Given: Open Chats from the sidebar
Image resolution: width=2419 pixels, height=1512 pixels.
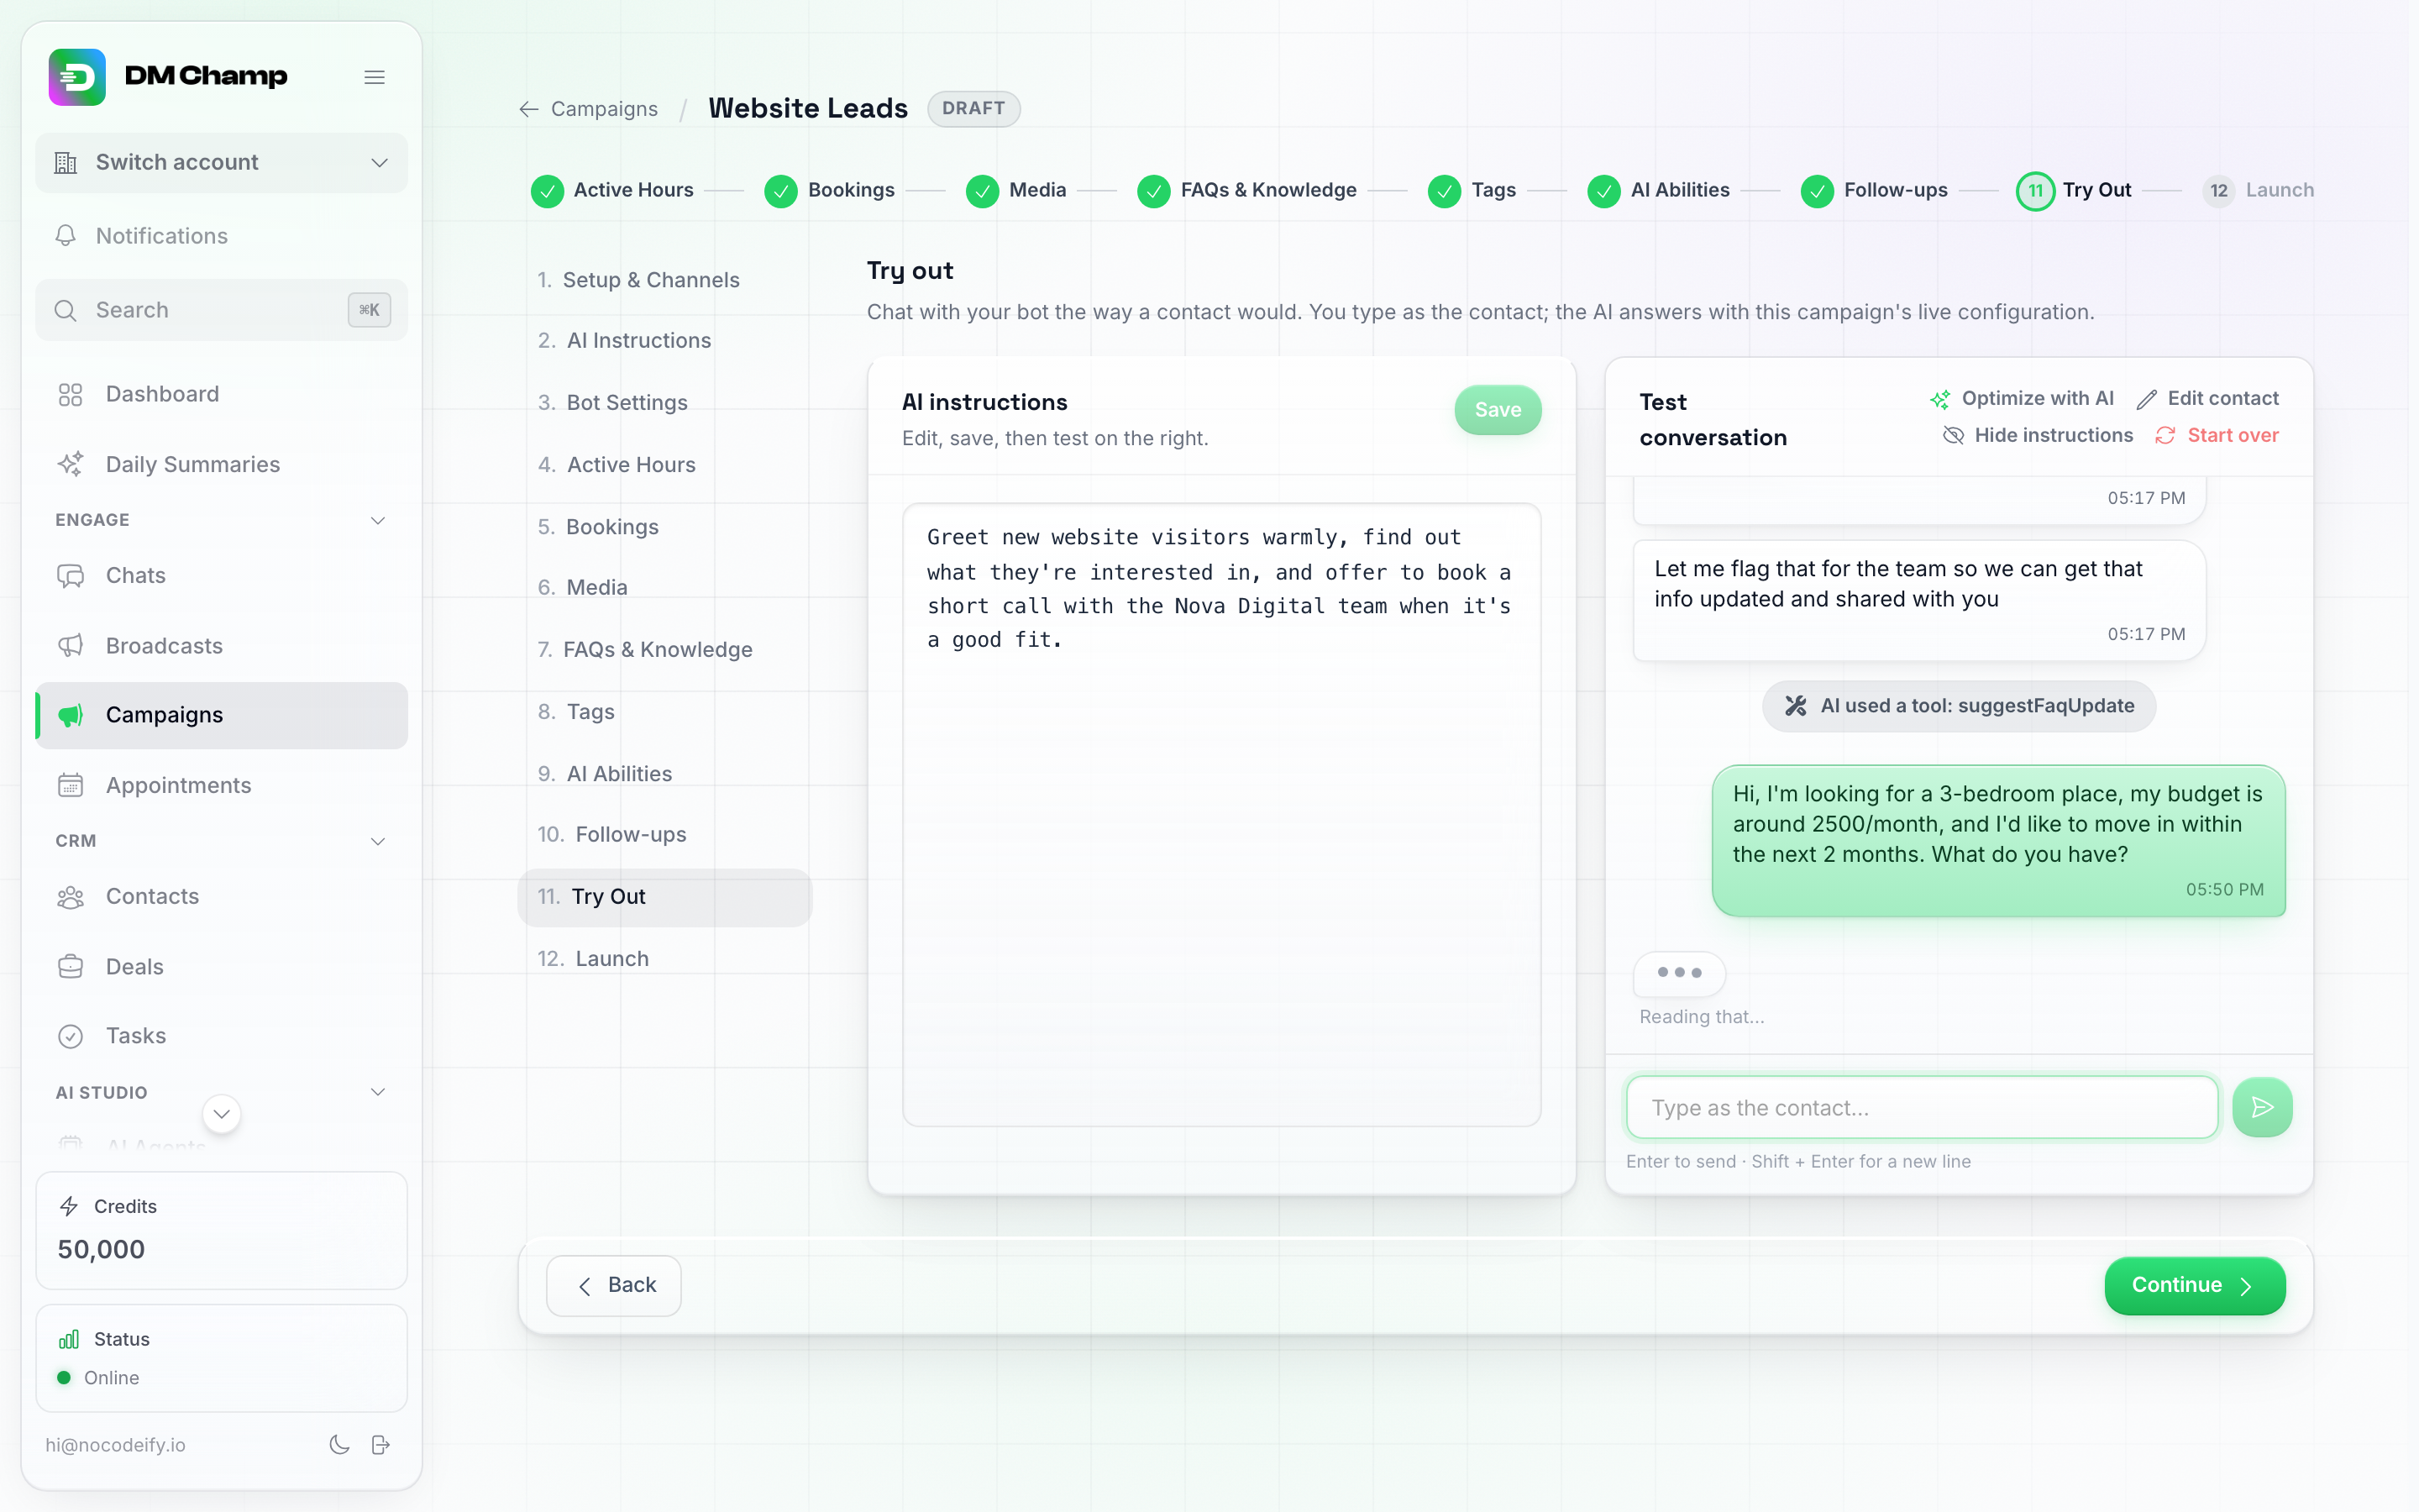Looking at the screenshot, I should (x=221, y=575).
